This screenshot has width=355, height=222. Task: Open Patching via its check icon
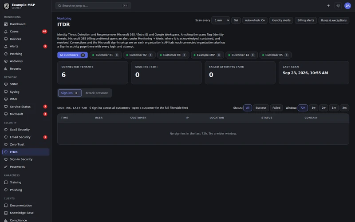(6, 54)
